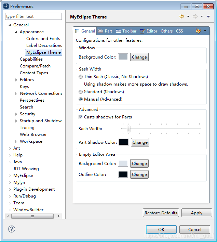Click the forward navigation arrow icon
This screenshot has height=242, width=217.
pos(195,16)
